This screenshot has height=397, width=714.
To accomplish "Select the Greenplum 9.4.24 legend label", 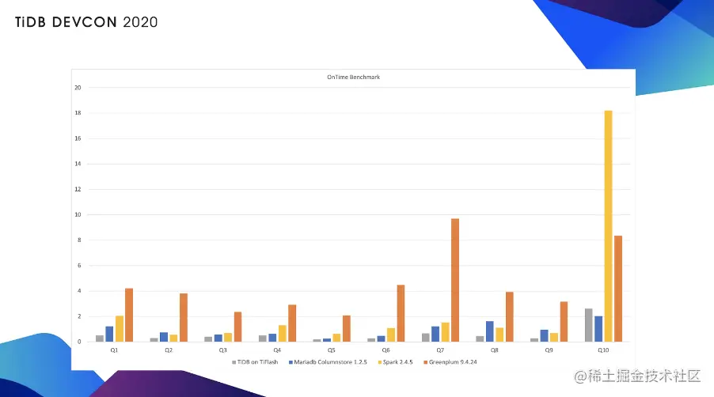I will [x=453, y=362].
